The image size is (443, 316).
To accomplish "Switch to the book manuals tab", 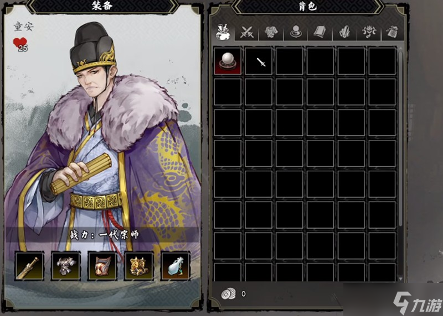I will 320,33.
